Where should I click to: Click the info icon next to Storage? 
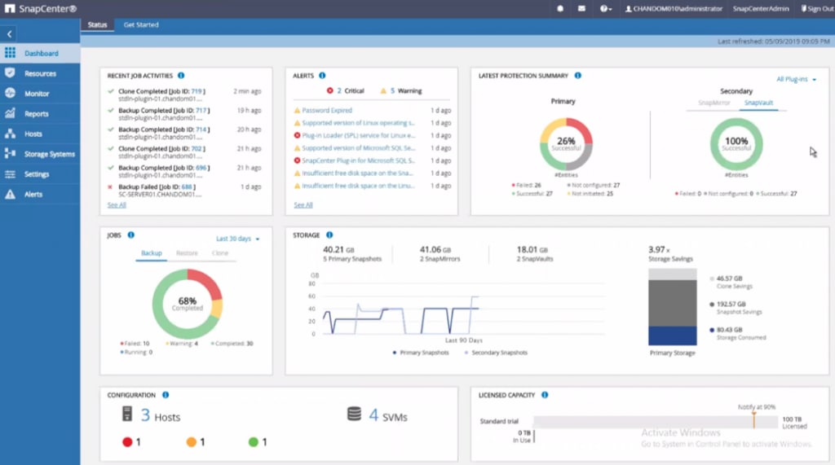click(x=329, y=235)
